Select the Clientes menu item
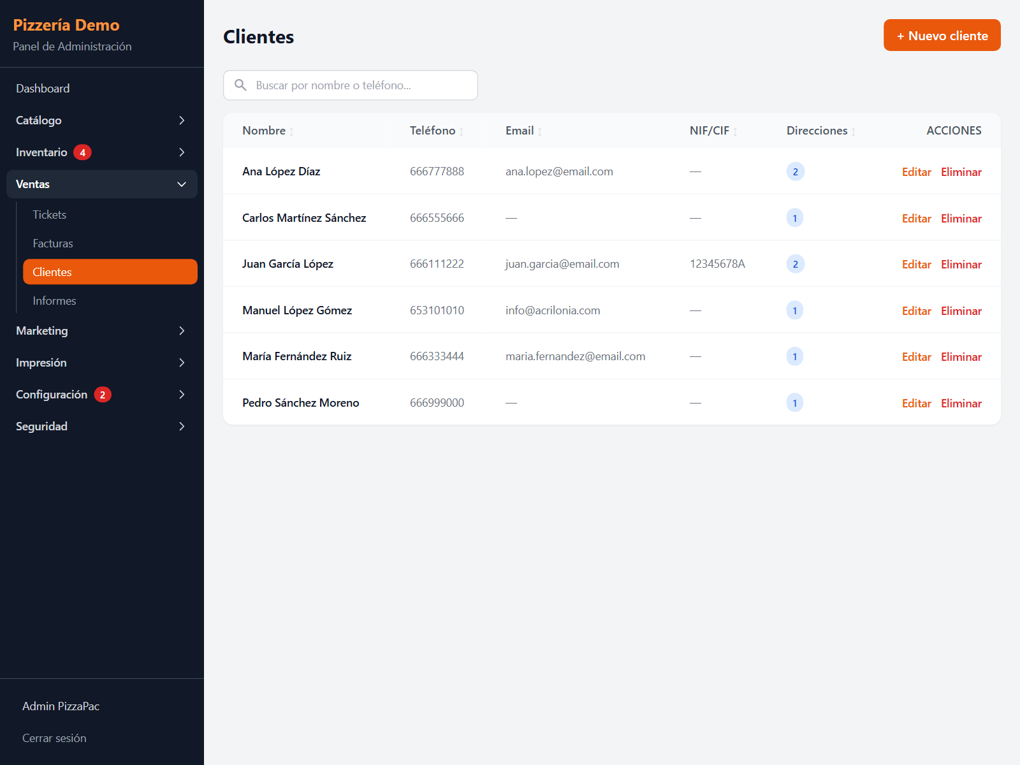Image resolution: width=1020 pixels, height=765 pixels. [x=110, y=272]
